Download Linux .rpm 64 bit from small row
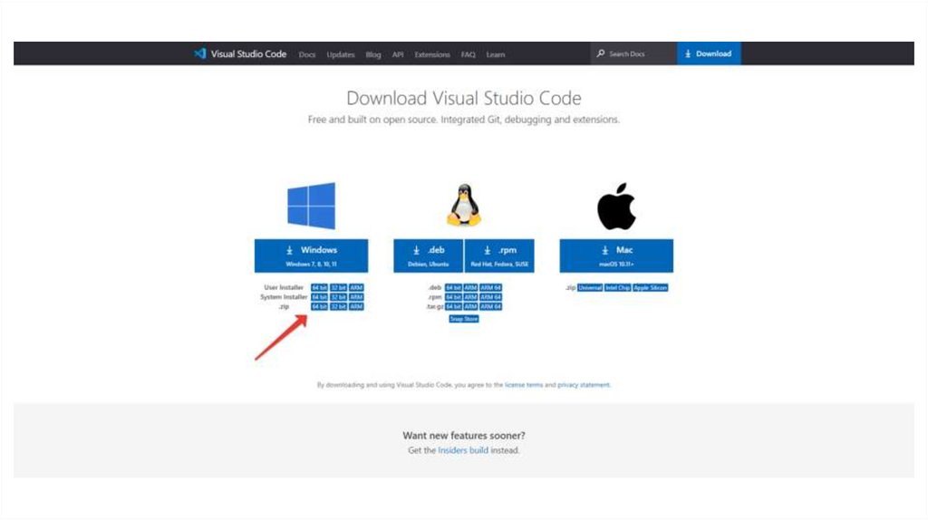Screen dimensions: 928x520 [x=453, y=297]
